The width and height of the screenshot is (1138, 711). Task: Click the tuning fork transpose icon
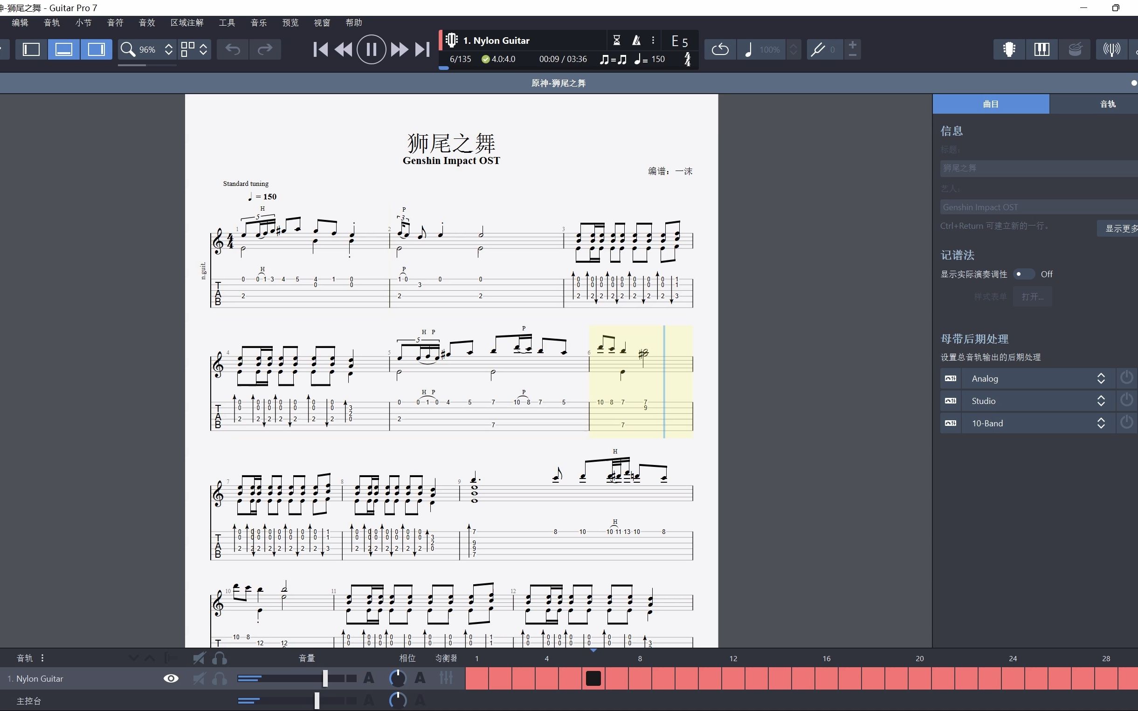click(x=818, y=49)
